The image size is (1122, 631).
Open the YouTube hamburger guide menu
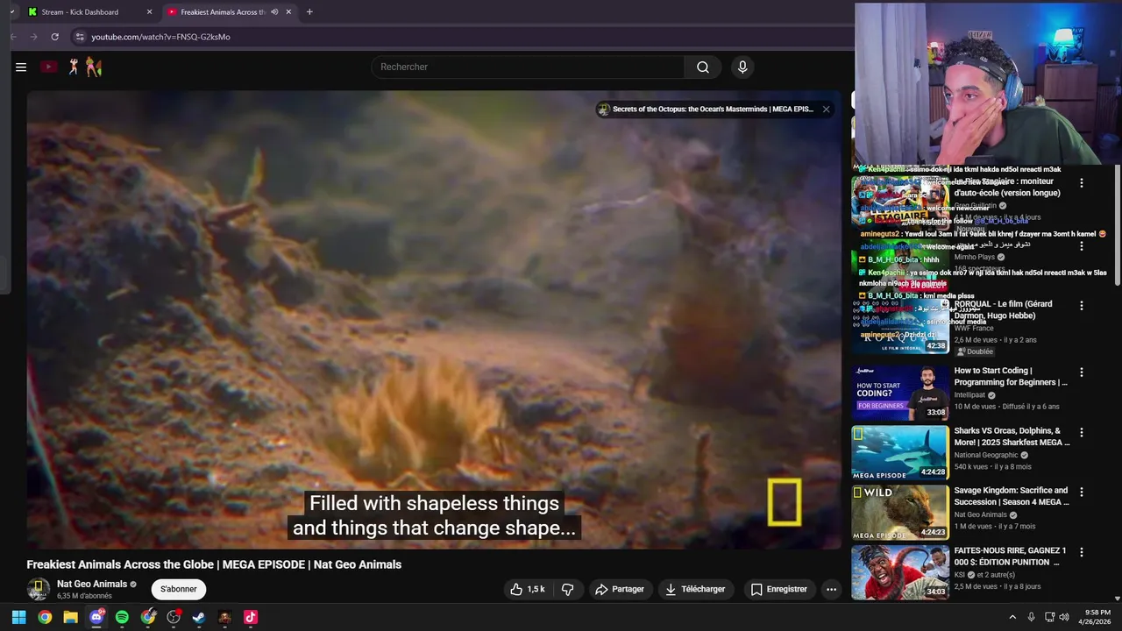coord(21,67)
